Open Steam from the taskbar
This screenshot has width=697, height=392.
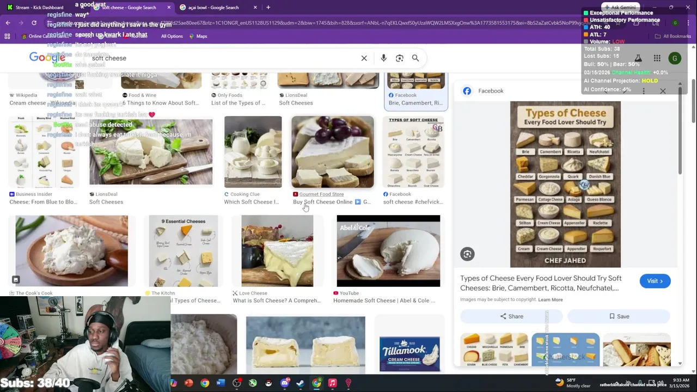(300, 383)
